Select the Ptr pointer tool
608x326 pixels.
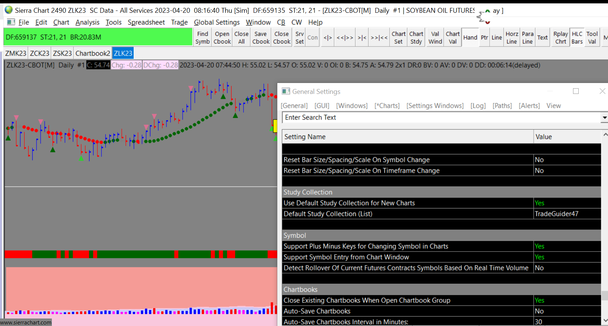(x=484, y=38)
